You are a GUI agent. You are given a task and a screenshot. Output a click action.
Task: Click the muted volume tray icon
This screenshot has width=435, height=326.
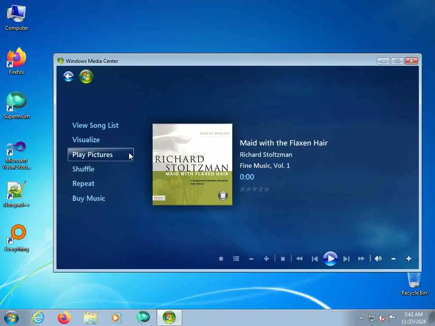coord(382,318)
